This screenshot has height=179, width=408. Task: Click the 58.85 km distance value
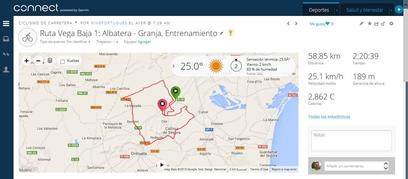pyautogui.click(x=324, y=56)
